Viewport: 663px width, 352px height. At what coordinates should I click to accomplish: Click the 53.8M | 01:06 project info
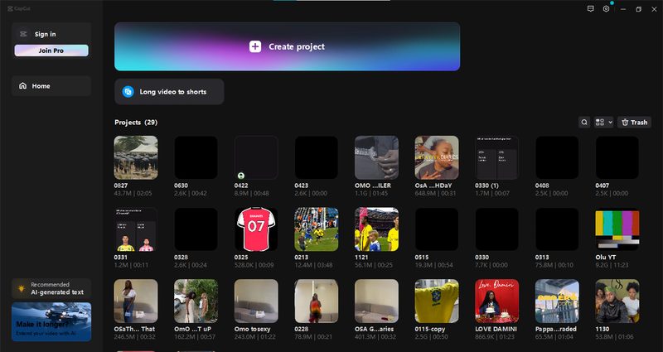point(614,337)
